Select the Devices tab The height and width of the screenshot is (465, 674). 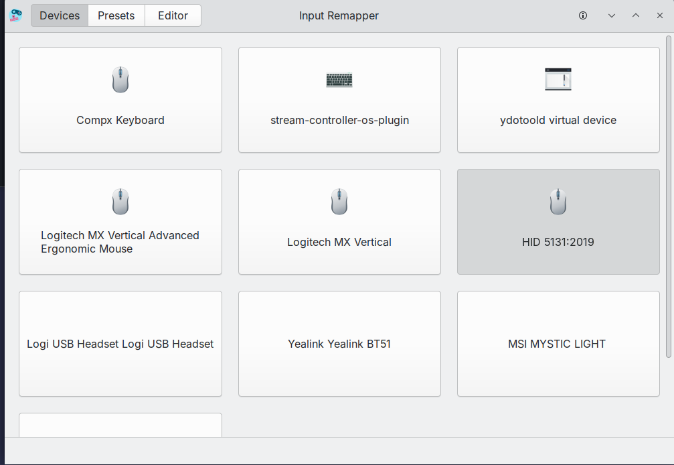[59, 15]
